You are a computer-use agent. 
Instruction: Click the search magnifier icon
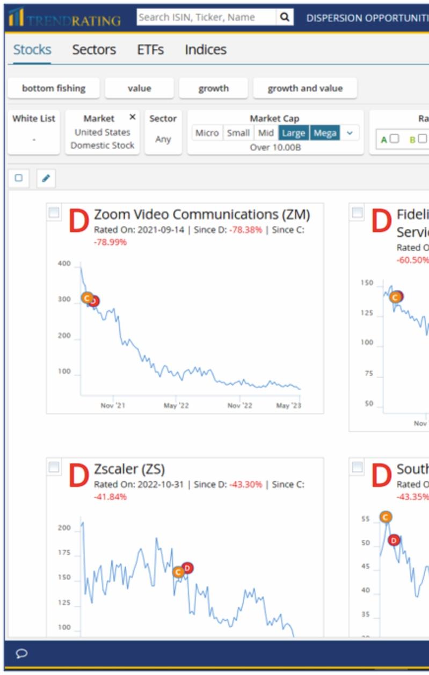(285, 17)
